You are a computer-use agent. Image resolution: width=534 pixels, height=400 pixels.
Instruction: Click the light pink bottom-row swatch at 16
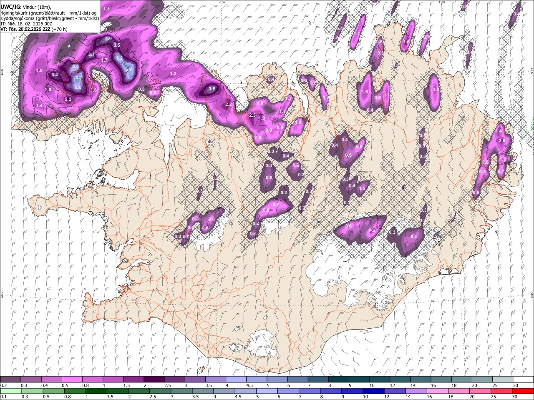(438, 391)
